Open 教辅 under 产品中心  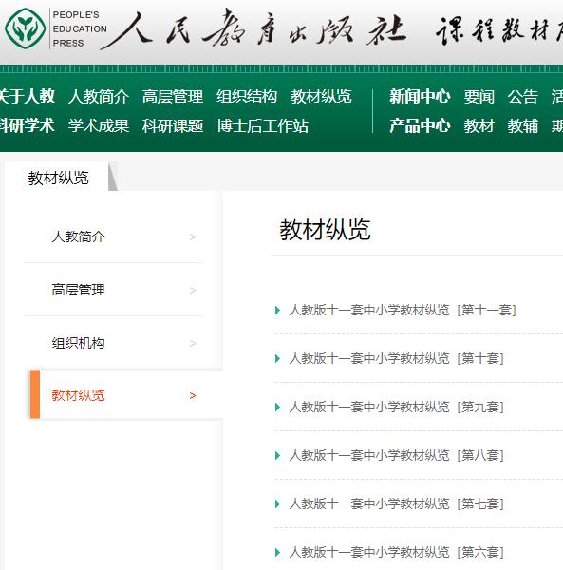pos(523,125)
